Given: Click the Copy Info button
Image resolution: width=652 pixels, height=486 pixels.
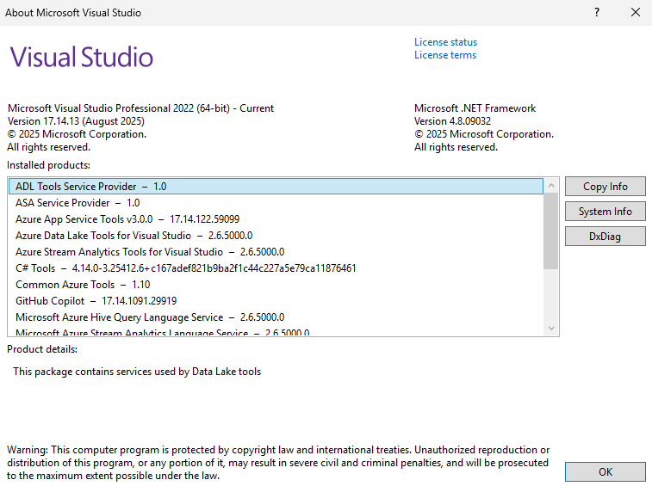Looking at the screenshot, I should pyautogui.click(x=605, y=187).
